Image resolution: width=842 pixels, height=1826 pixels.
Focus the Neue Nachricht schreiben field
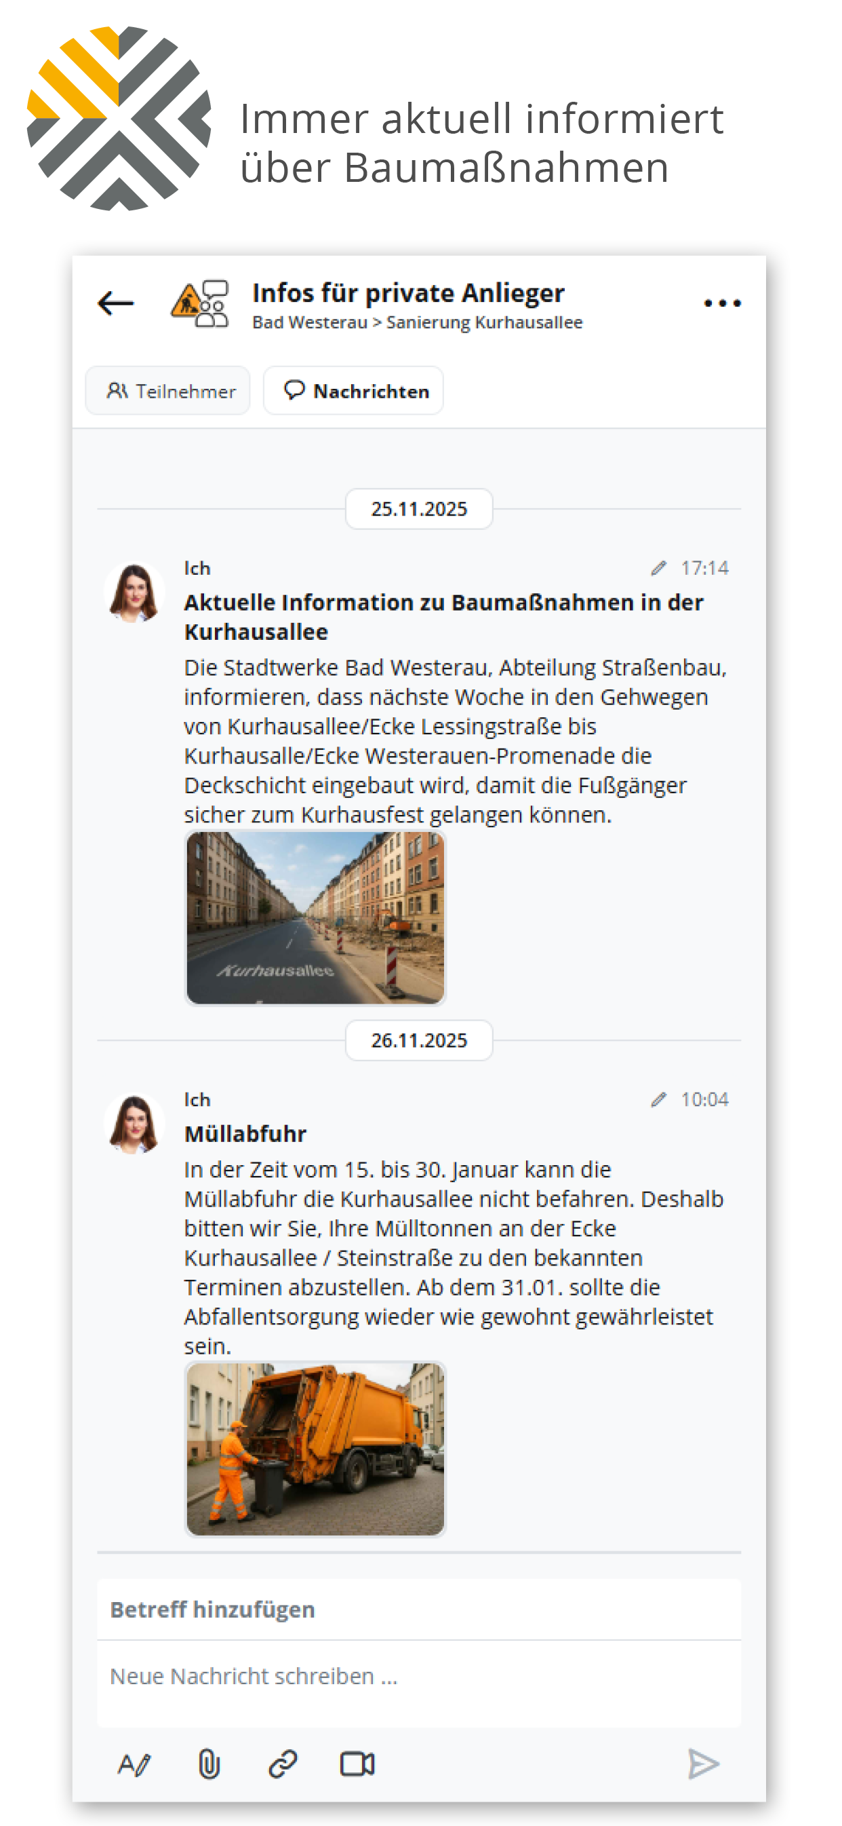point(418,1677)
